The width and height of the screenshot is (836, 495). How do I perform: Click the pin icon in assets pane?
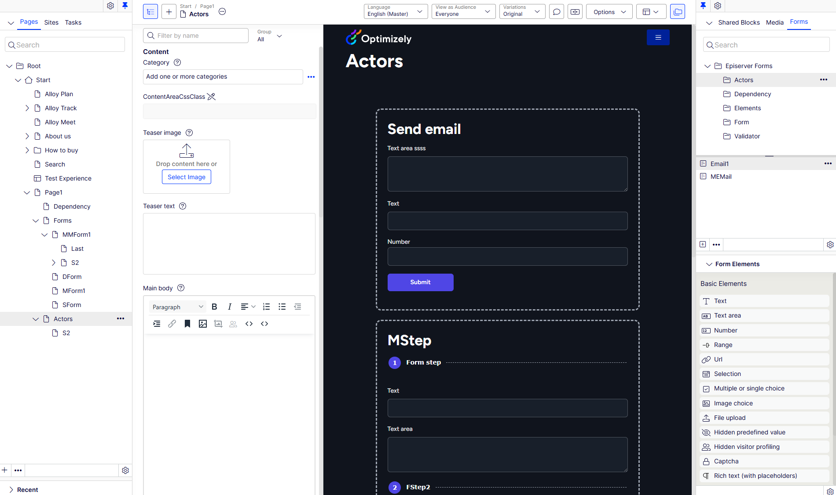(703, 6)
